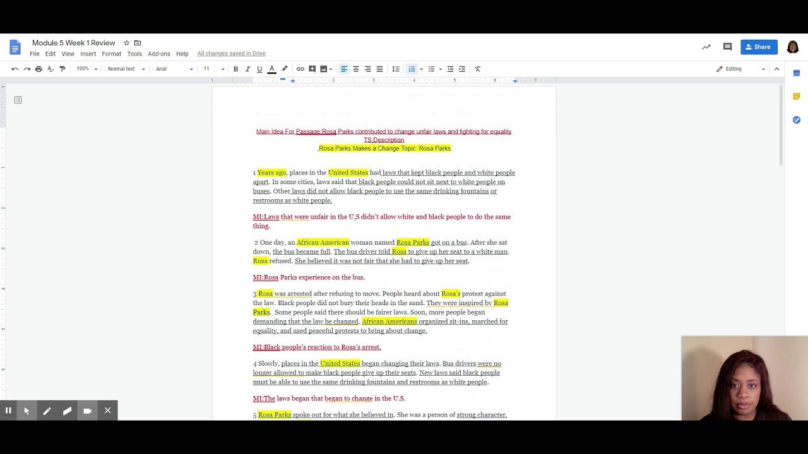Pause the screen recording
The image size is (808, 454).
[x=8, y=410]
